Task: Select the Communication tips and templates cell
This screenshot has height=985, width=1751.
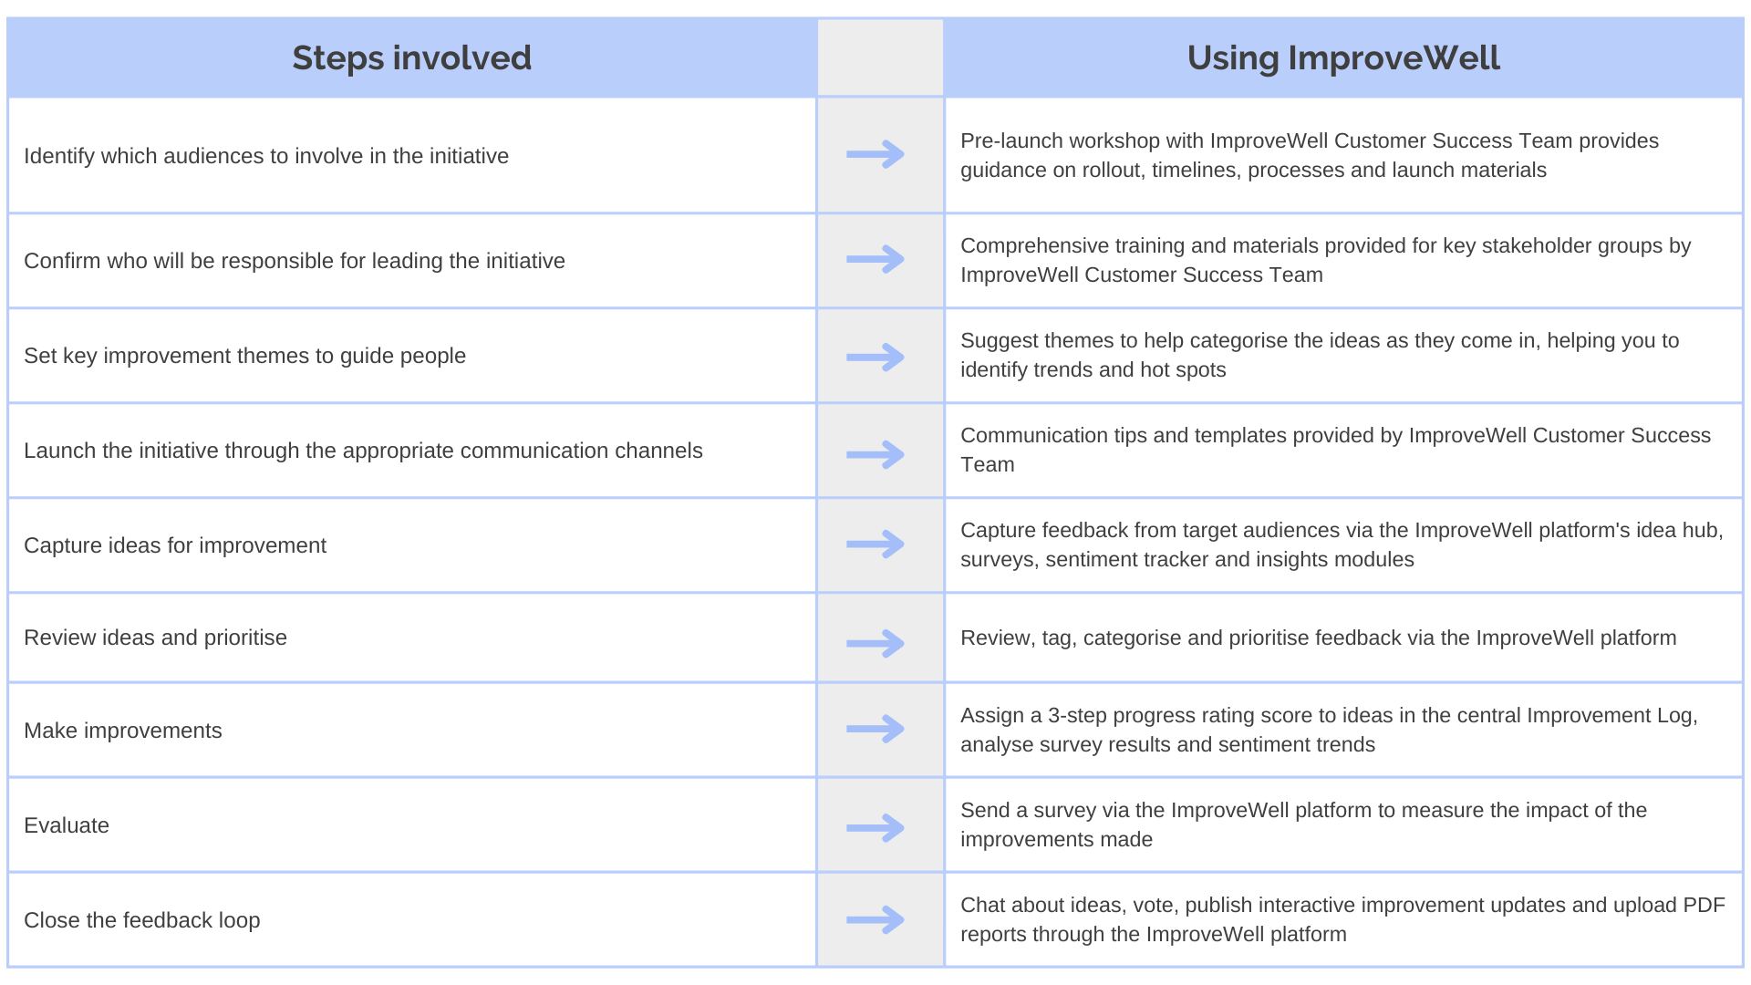Action: coord(1343,450)
